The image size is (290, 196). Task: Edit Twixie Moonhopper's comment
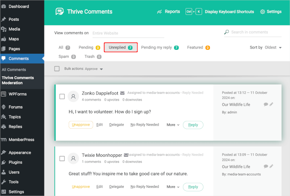[x=99, y=187]
